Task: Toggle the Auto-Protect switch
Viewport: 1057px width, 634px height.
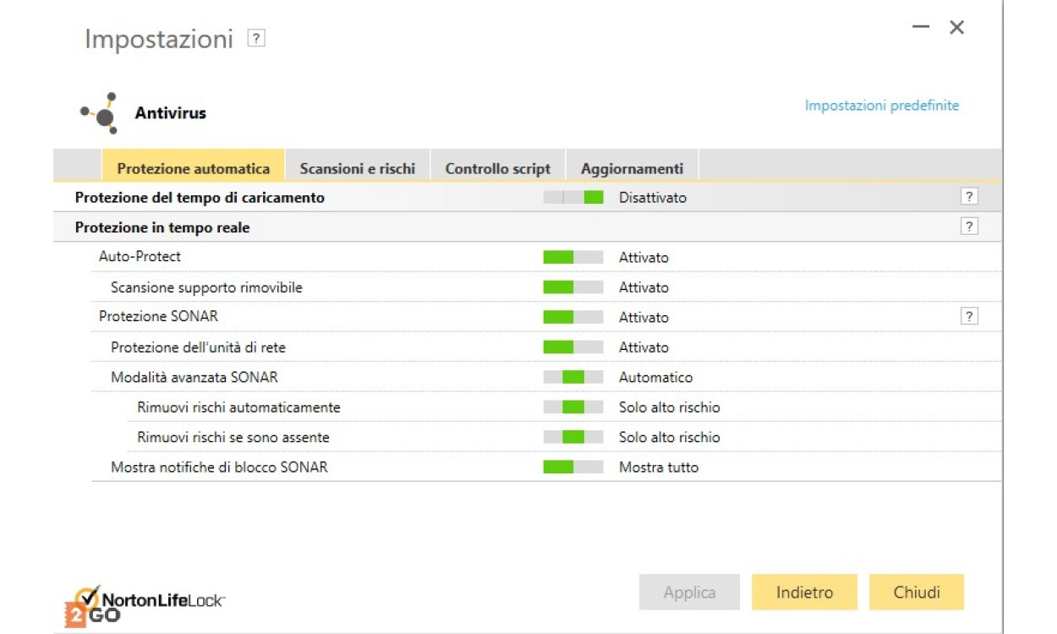Action: click(572, 257)
